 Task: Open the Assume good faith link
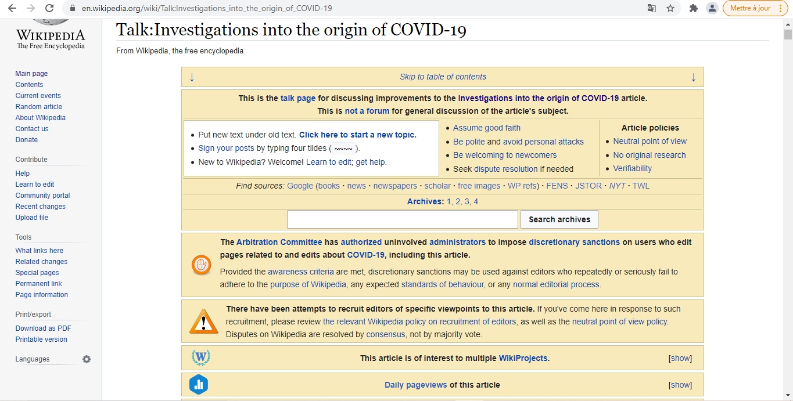pyautogui.click(x=487, y=128)
